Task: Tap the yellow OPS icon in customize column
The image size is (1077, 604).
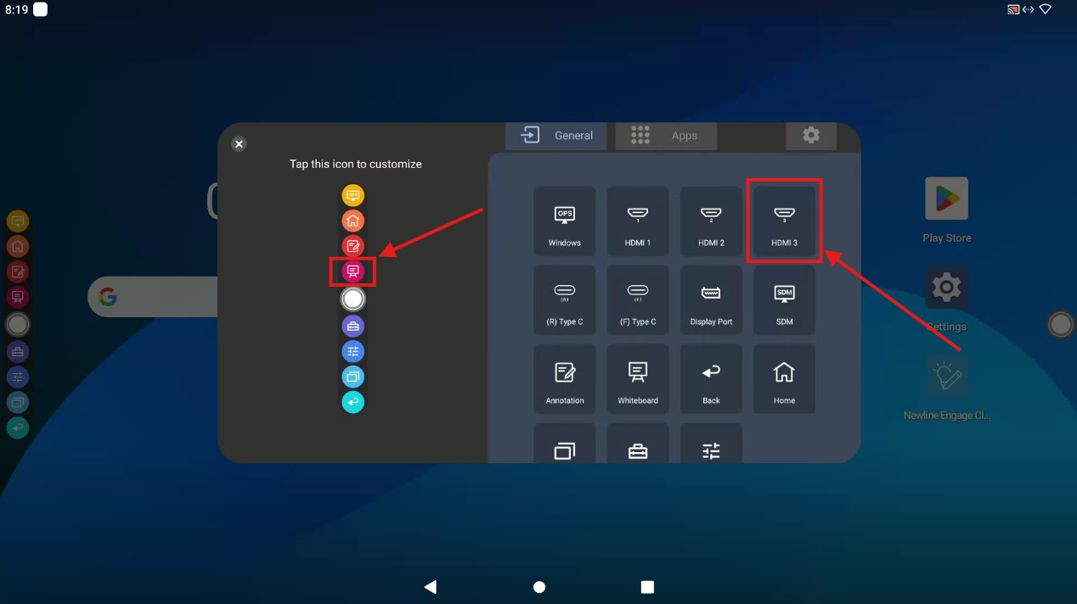Action: click(x=353, y=195)
